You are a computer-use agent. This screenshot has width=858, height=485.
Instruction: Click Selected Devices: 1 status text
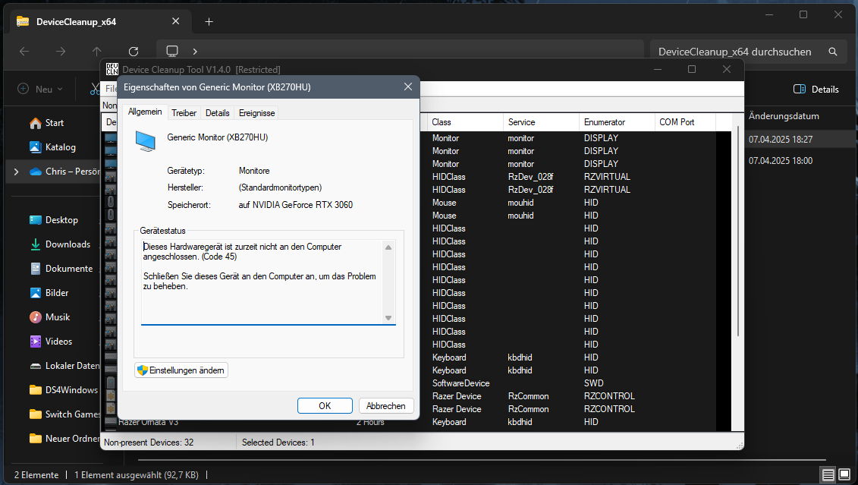click(x=278, y=442)
